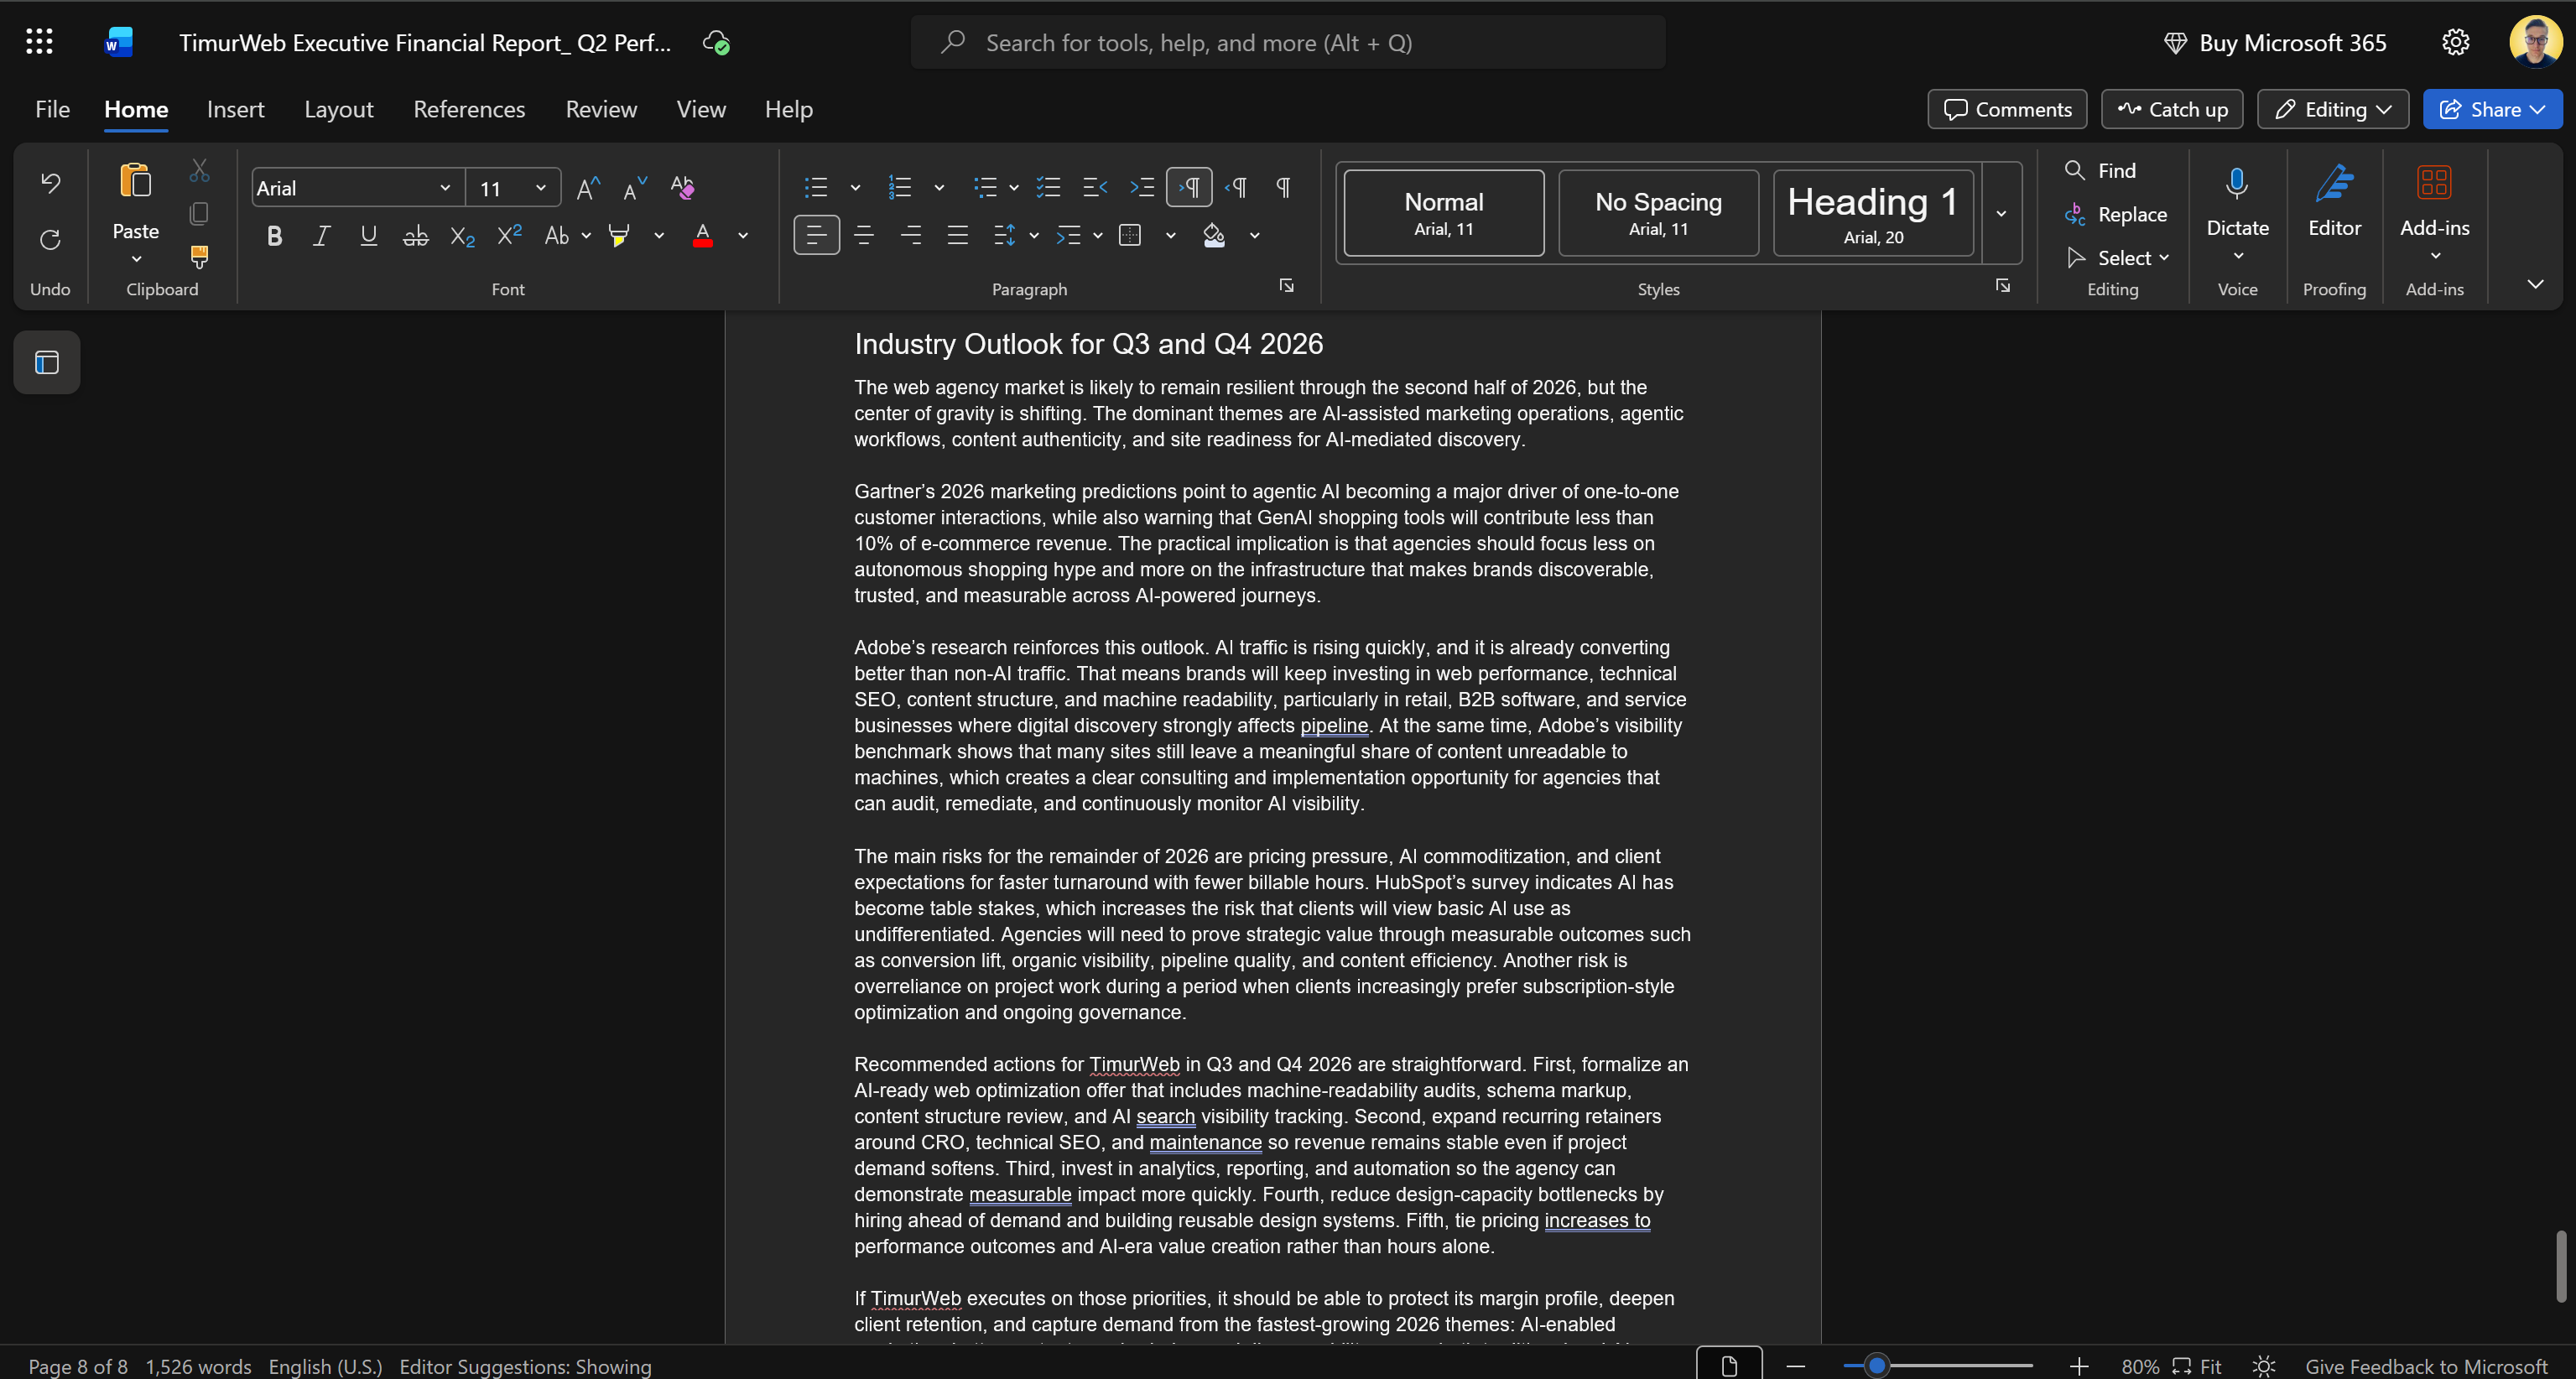Screen dimensions: 2576x1379
Task: Expand the numbering list options
Action: (939, 187)
